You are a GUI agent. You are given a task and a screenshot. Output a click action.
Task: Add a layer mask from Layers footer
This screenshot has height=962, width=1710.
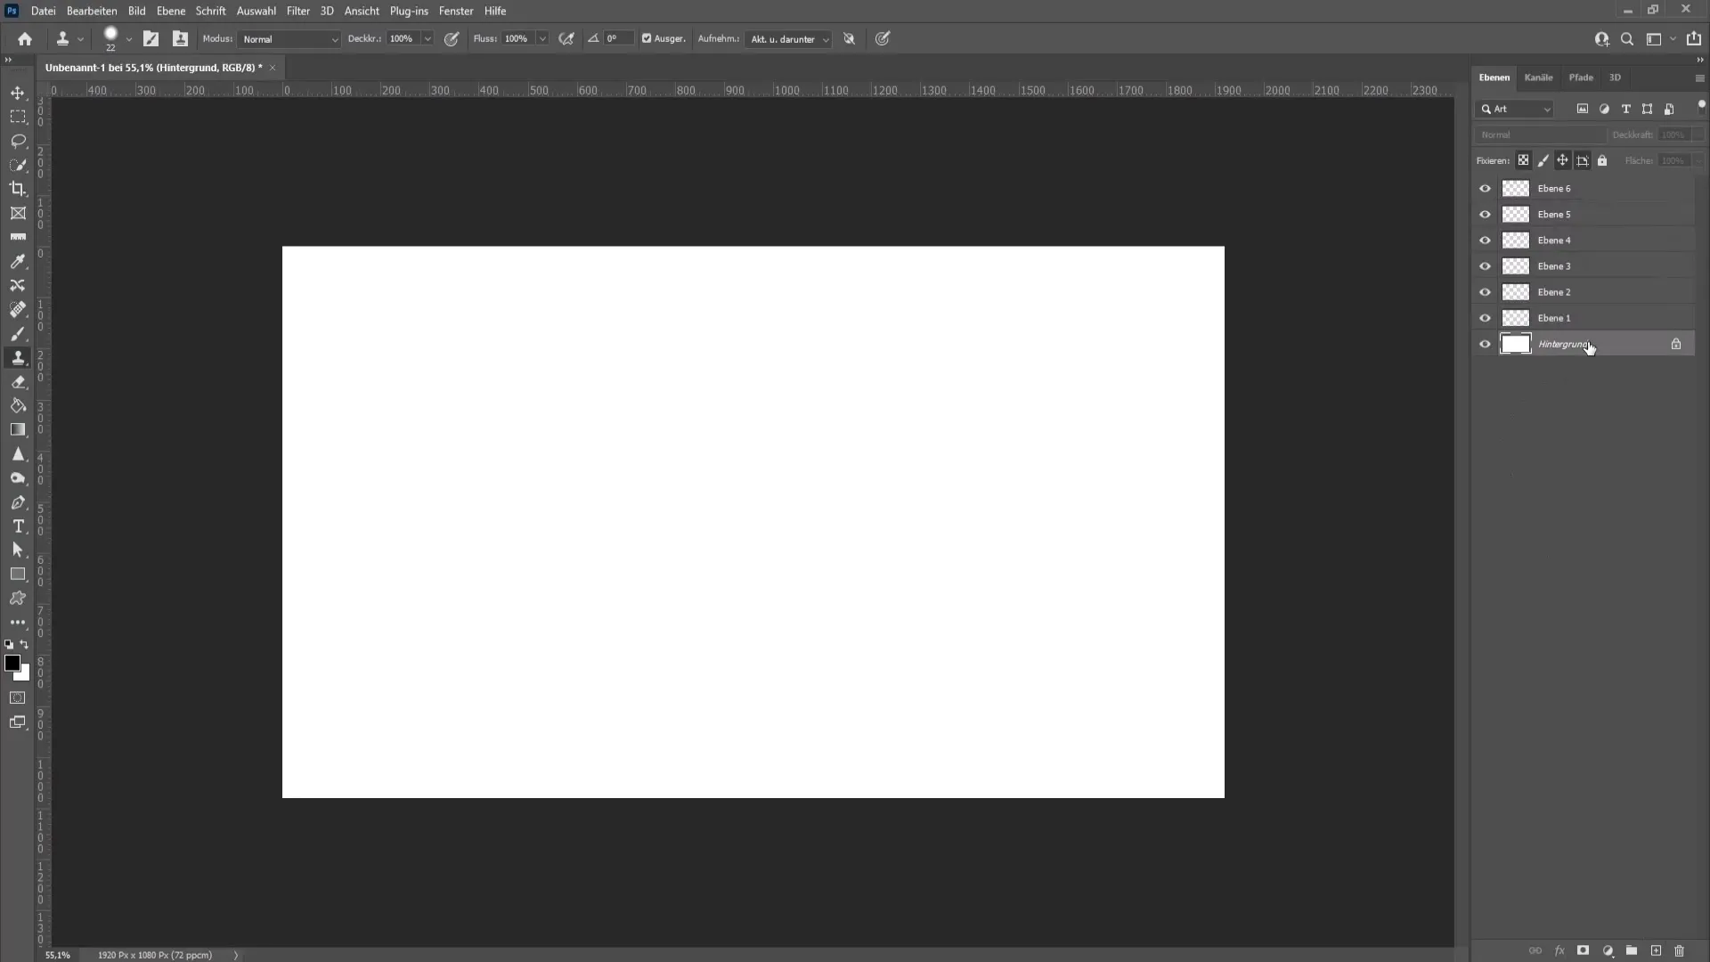coord(1583,951)
